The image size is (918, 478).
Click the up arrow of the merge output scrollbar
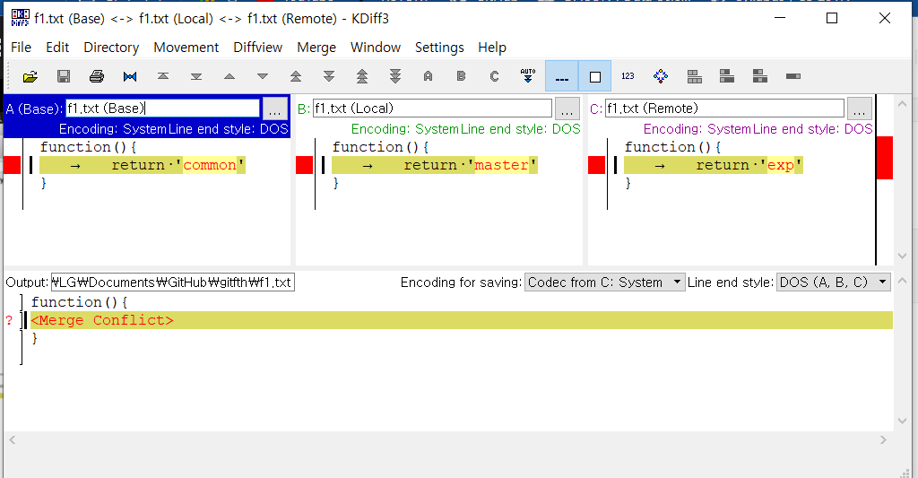point(902,280)
